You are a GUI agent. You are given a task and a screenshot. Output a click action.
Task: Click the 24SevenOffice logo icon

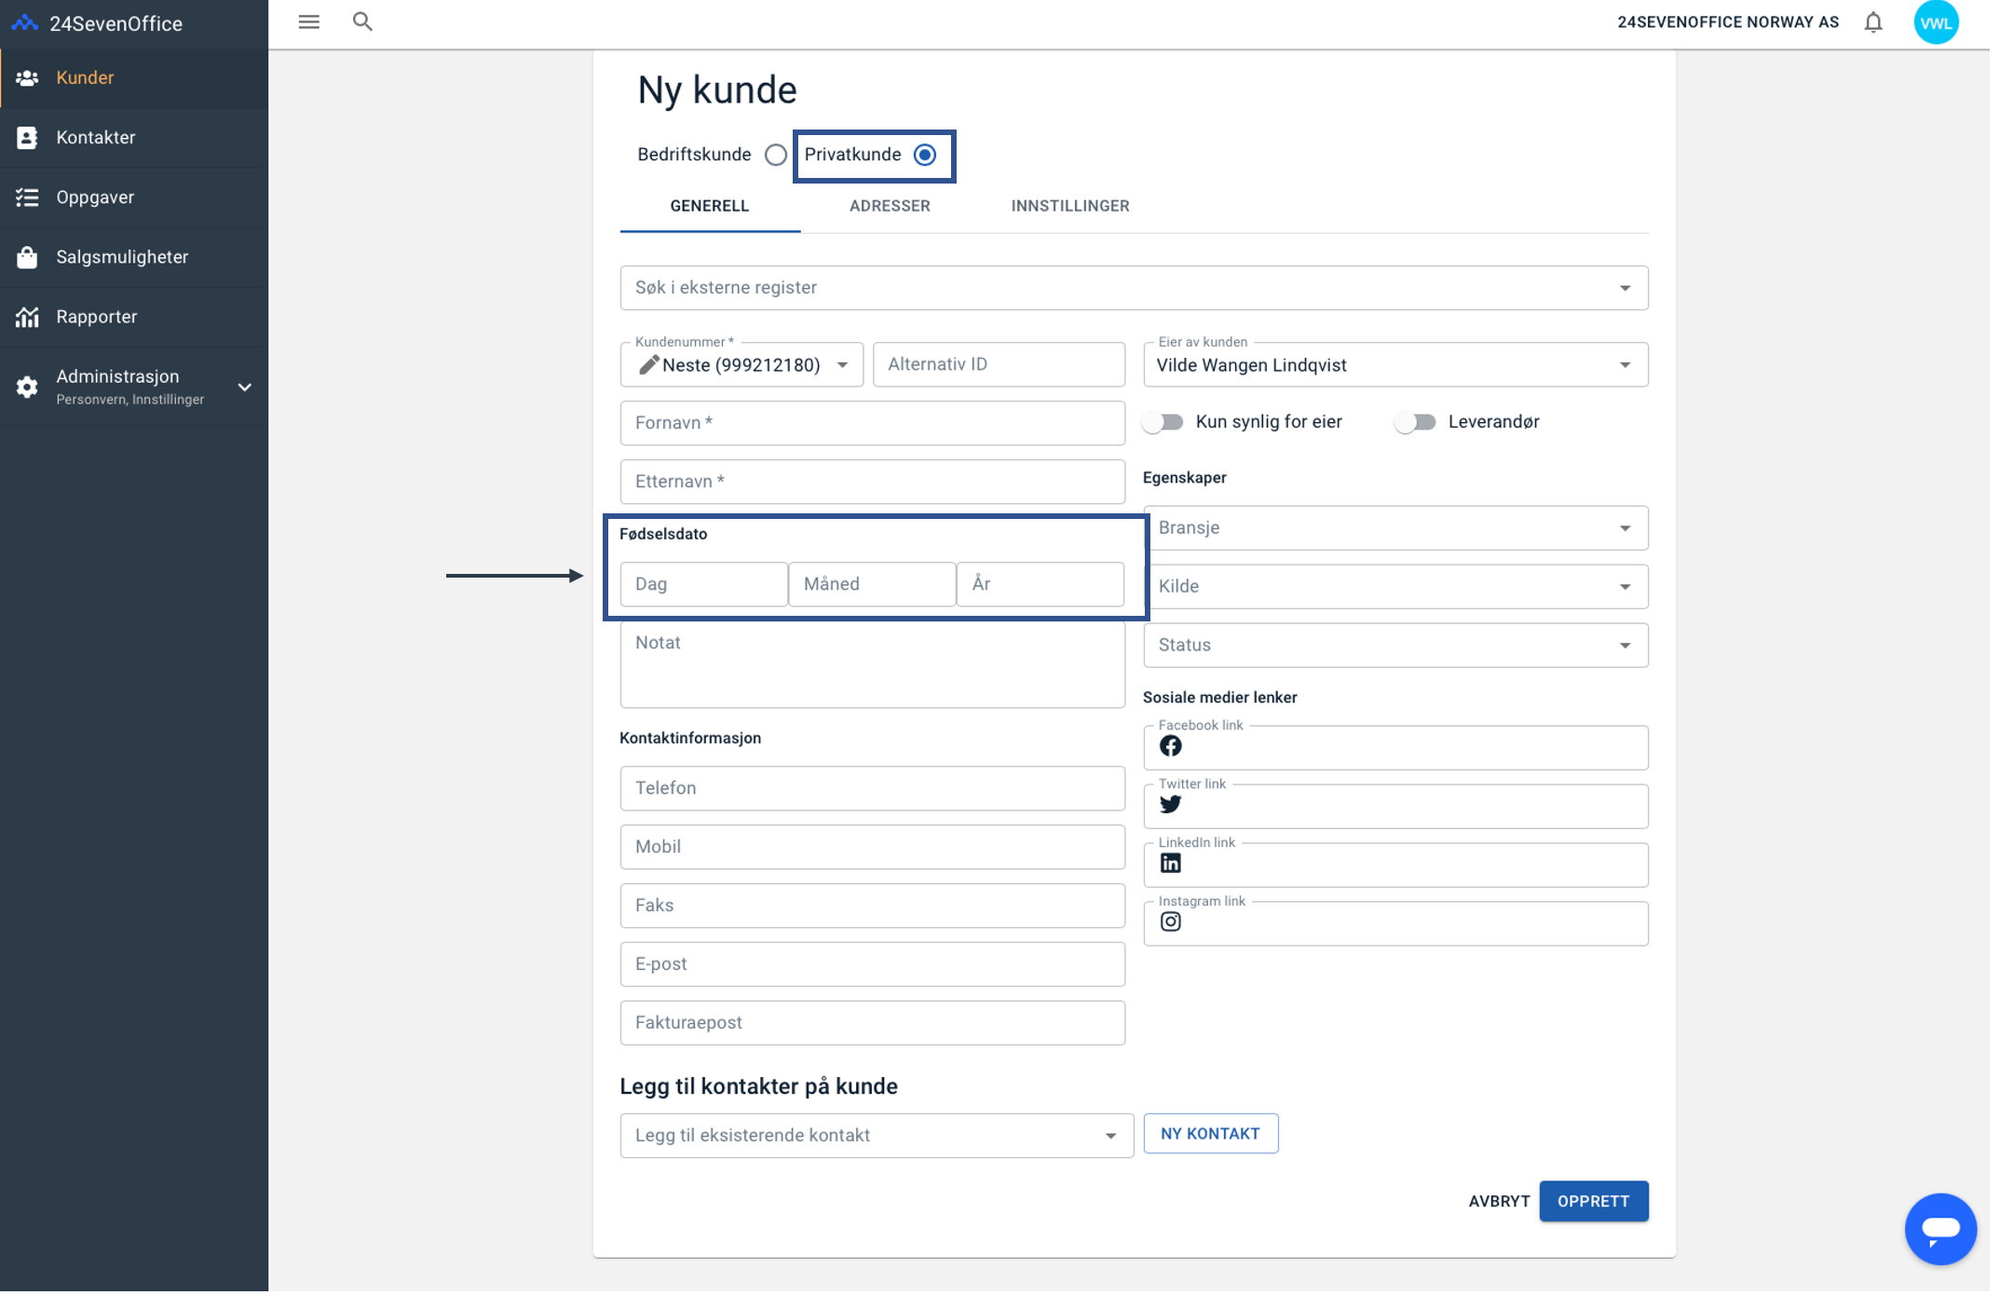25,23
